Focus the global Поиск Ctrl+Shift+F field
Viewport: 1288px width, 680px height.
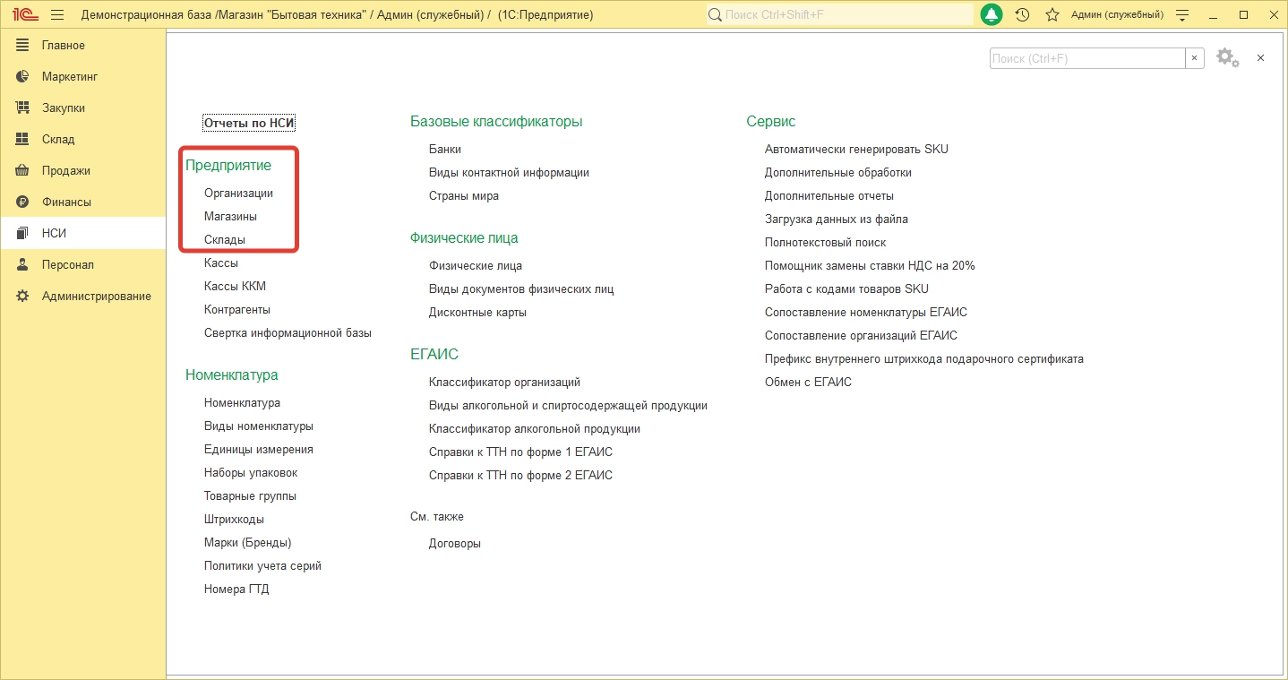tap(839, 15)
